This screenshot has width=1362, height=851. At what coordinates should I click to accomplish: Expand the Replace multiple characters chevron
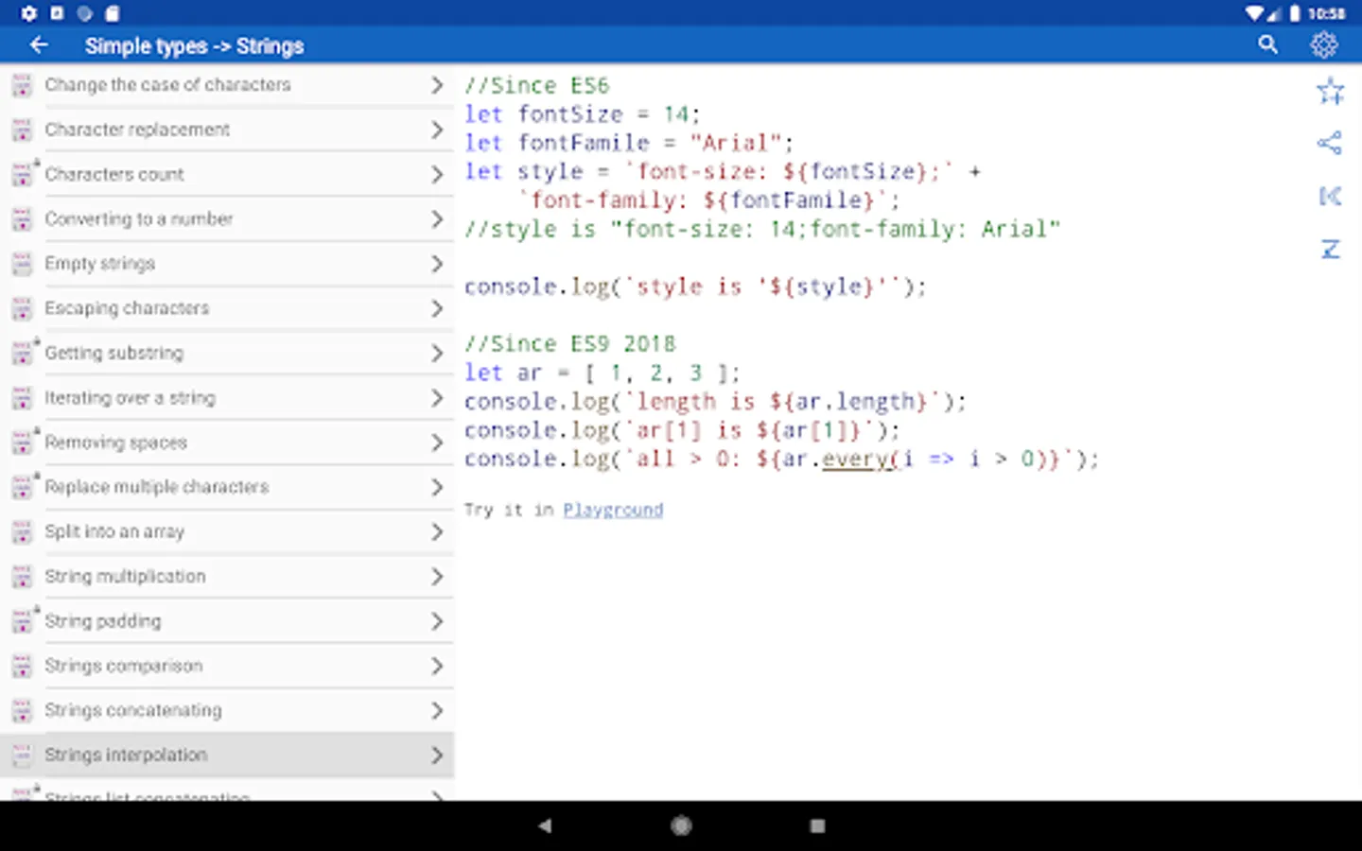(436, 487)
